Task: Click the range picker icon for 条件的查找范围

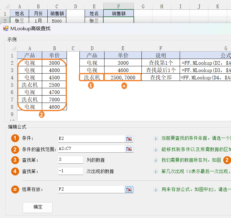Action: pyautogui.click(x=129, y=149)
